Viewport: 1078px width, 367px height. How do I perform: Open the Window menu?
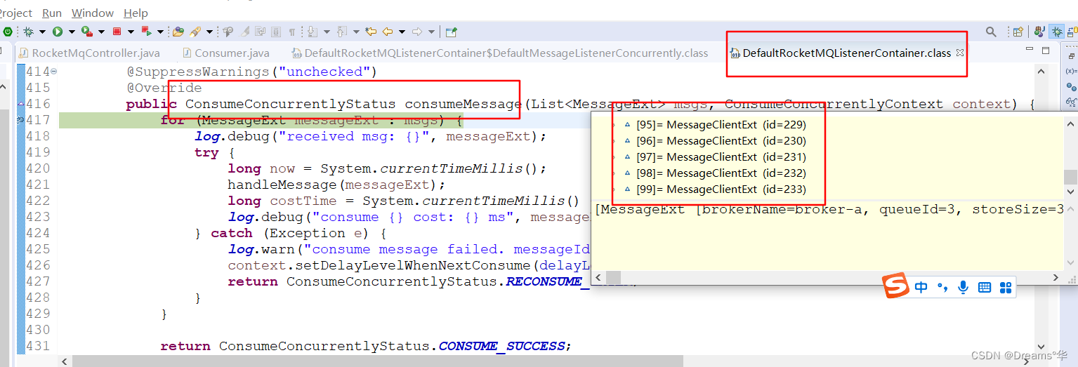pos(93,13)
